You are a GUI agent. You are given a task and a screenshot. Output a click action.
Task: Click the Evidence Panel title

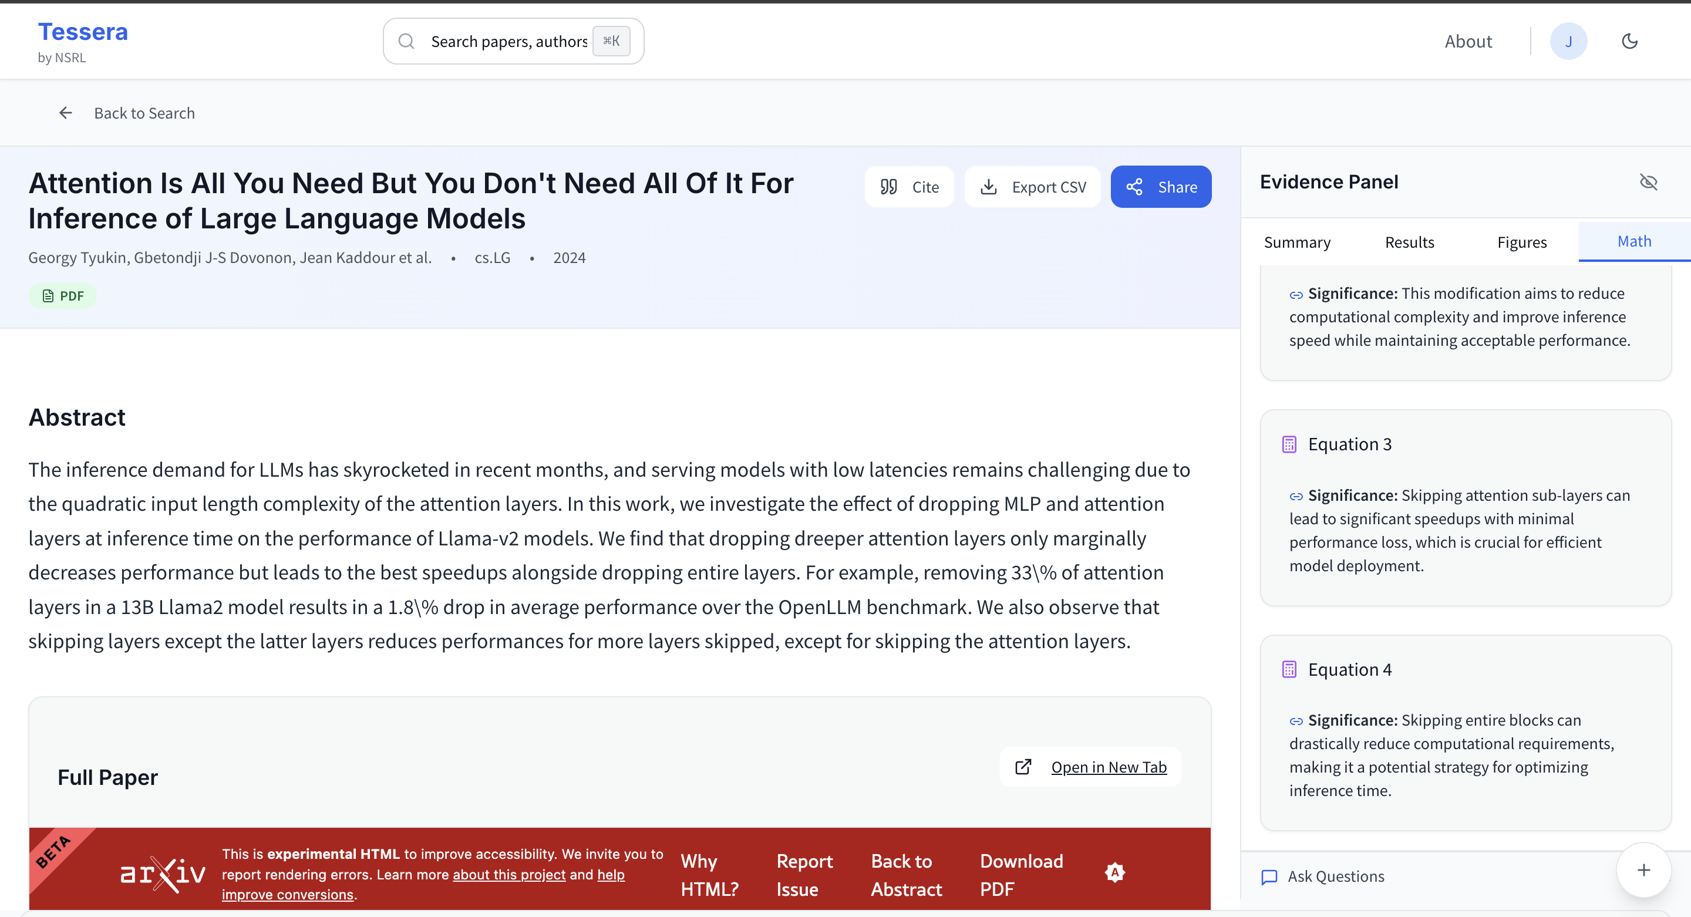[1329, 182]
